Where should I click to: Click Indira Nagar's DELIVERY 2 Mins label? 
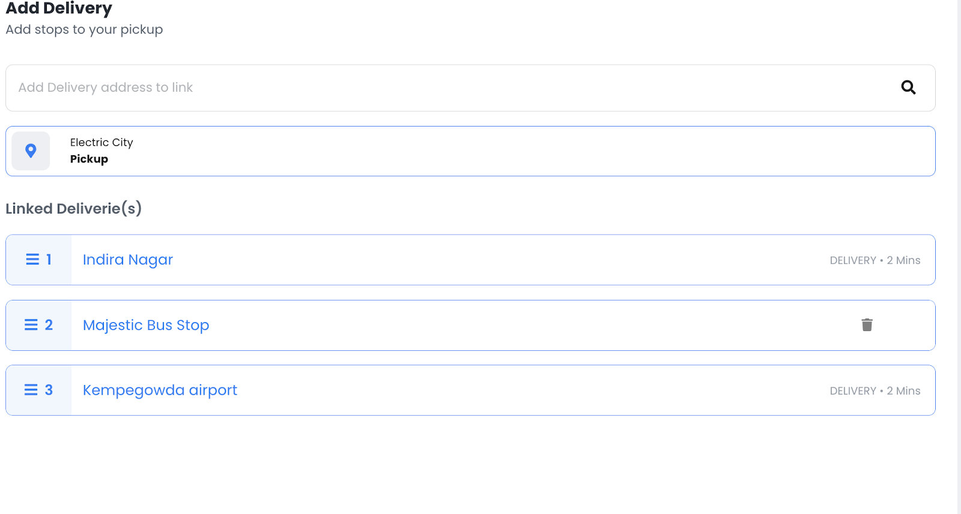(875, 260)
